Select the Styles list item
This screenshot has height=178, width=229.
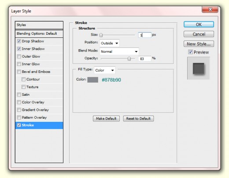(x=39, y=25)
